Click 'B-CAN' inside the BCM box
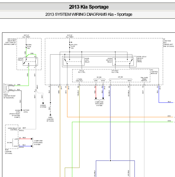Screen dimensions: 175x177 pyautogui.click(x=10, y=143)
